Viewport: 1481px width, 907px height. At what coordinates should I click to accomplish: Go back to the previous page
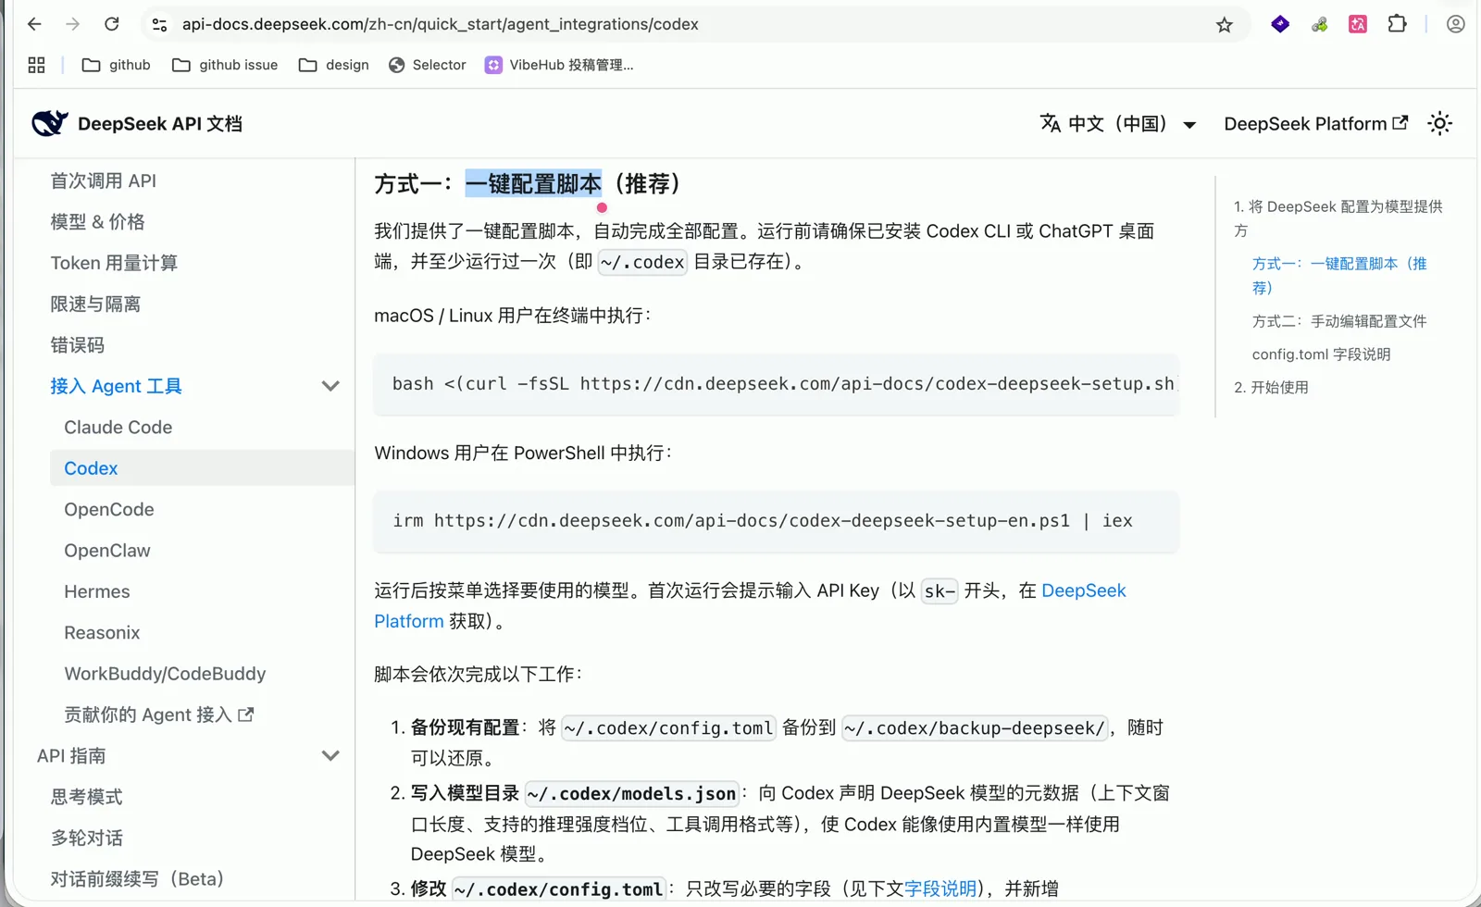34,24
